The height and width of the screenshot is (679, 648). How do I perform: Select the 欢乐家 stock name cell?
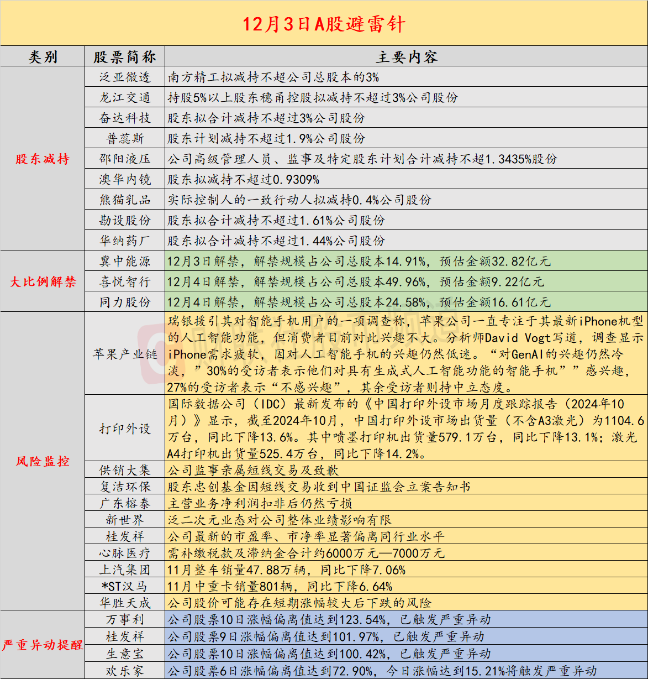(x=125, y=670)
